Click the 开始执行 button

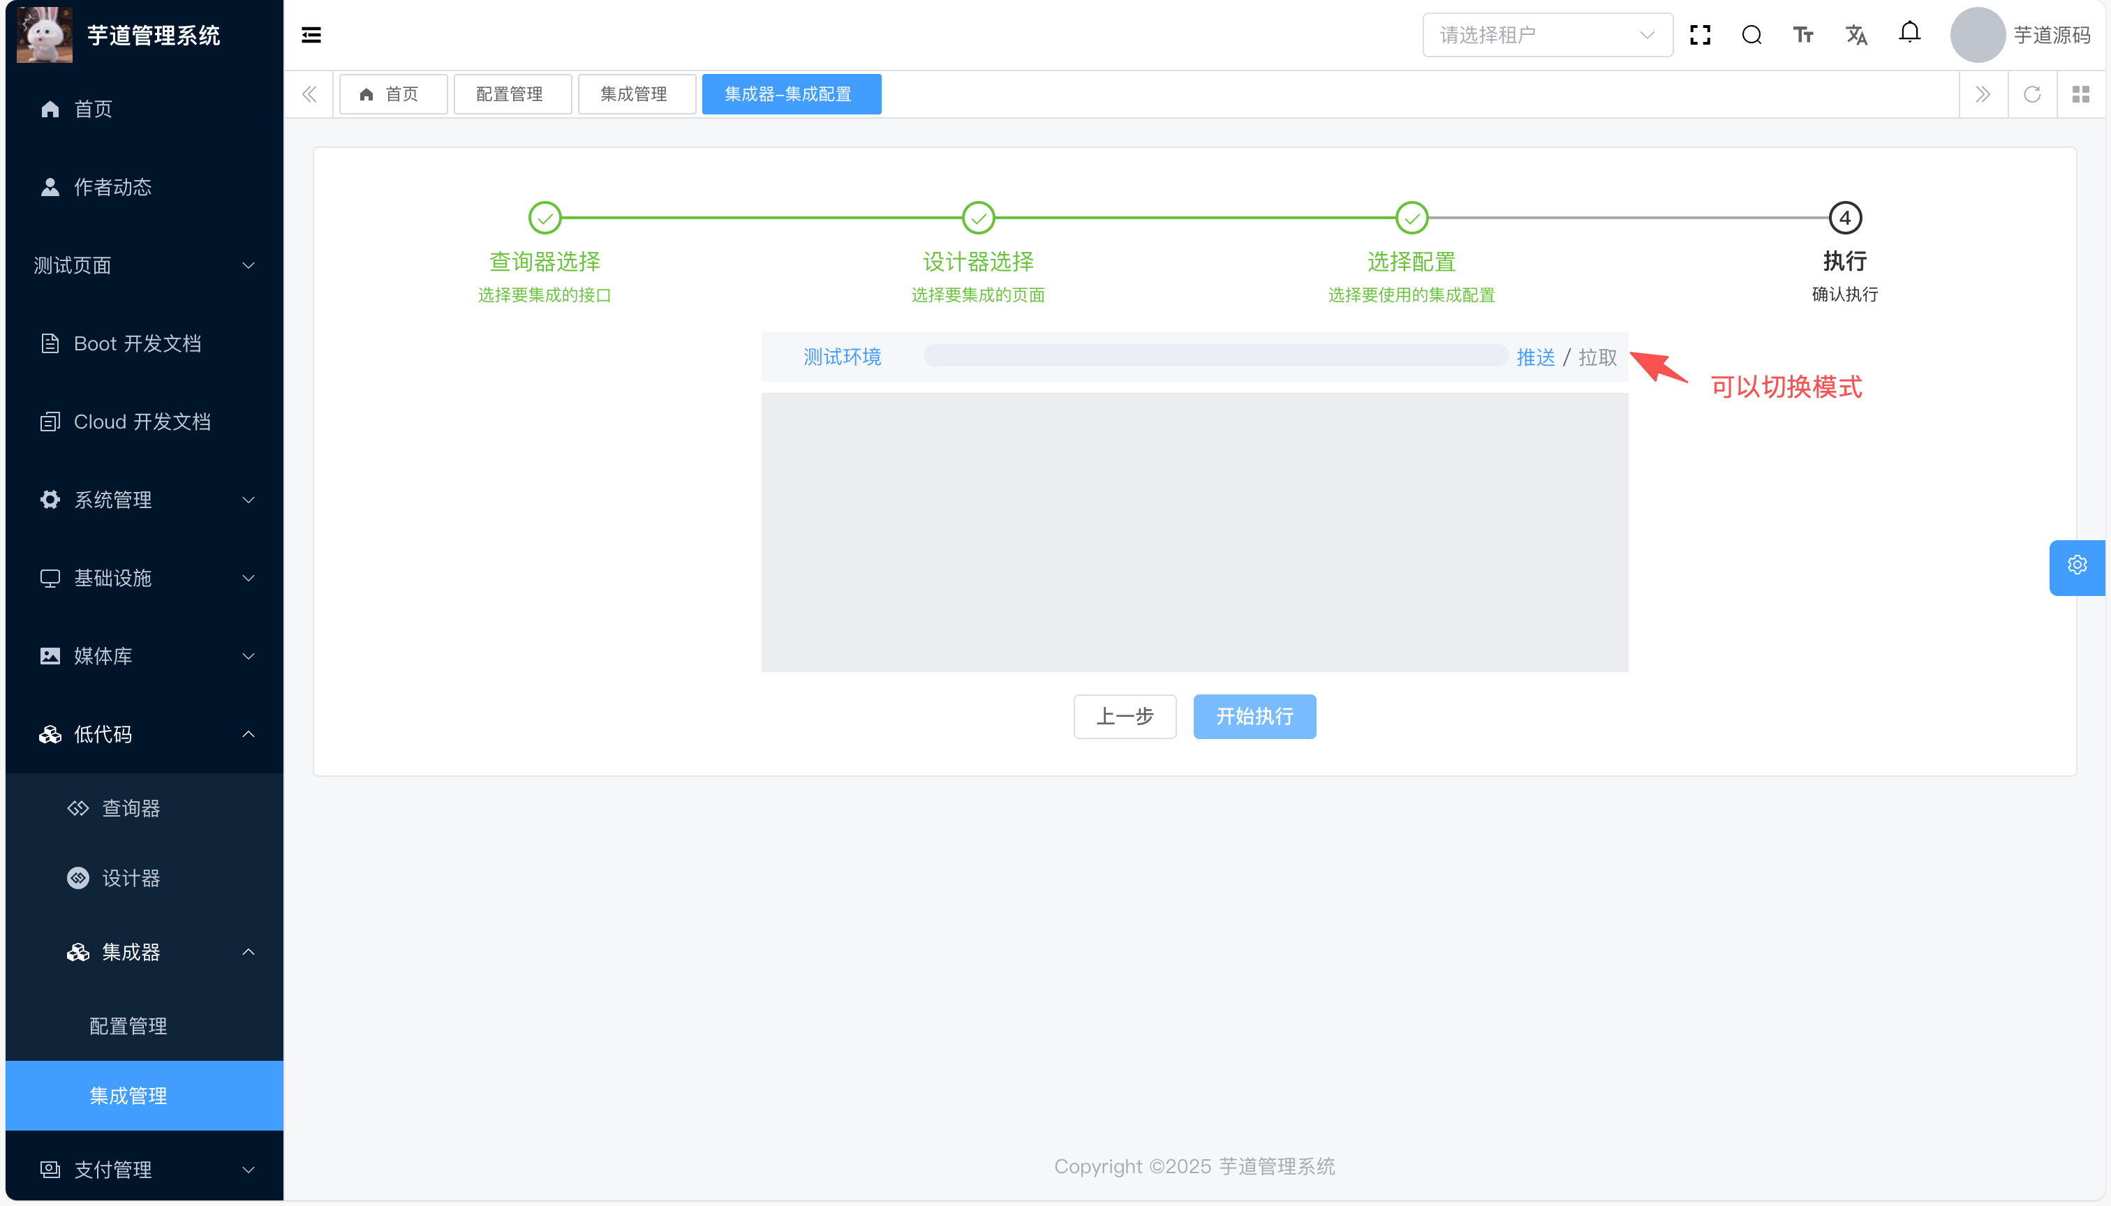1254,717
